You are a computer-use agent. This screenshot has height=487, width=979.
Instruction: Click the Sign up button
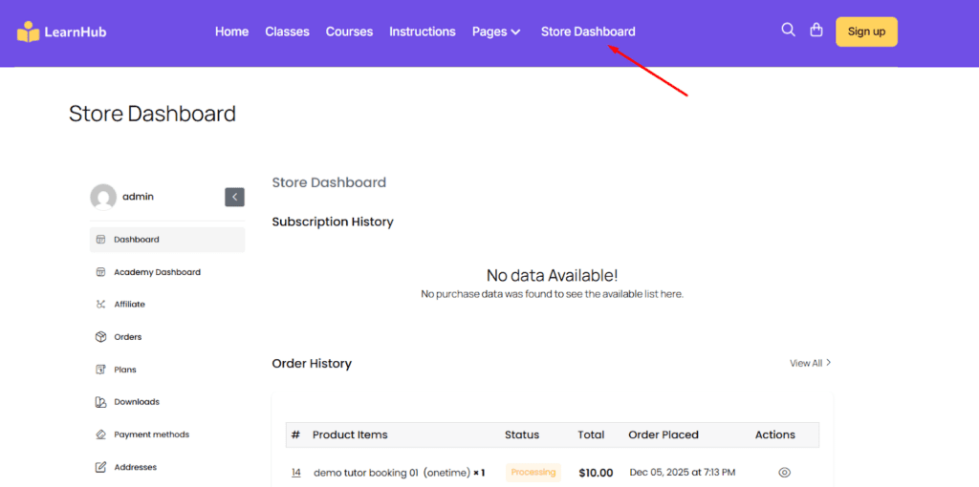pos(866,32)
